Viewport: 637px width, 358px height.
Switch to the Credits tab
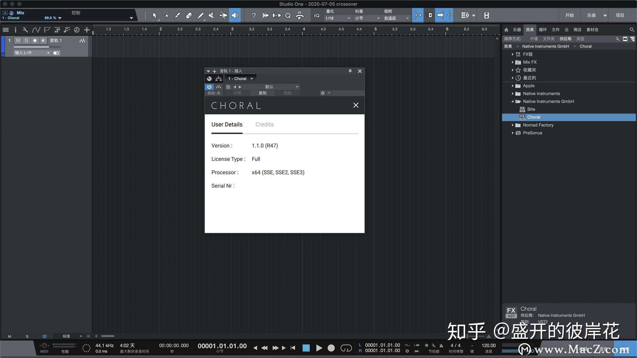tap(264, 125)
